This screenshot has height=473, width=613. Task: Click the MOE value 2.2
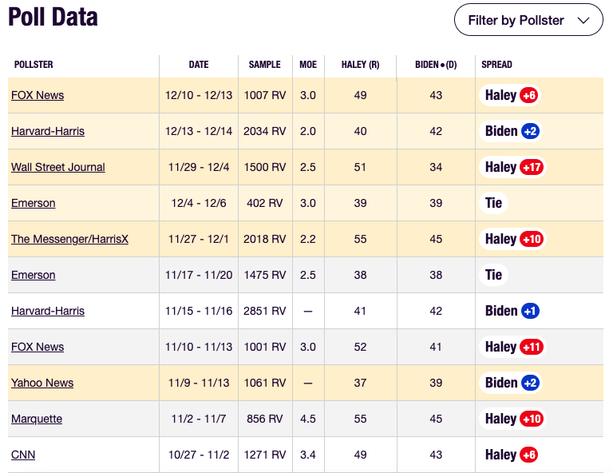(308, 239)
